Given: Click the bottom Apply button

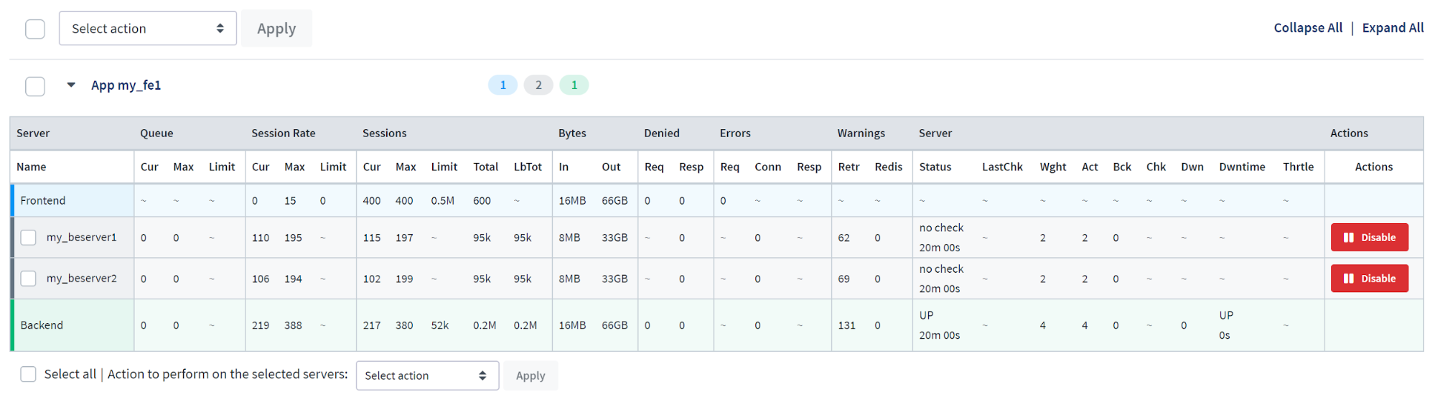Looking at the screenshot, I should click(x=530, y=375).
